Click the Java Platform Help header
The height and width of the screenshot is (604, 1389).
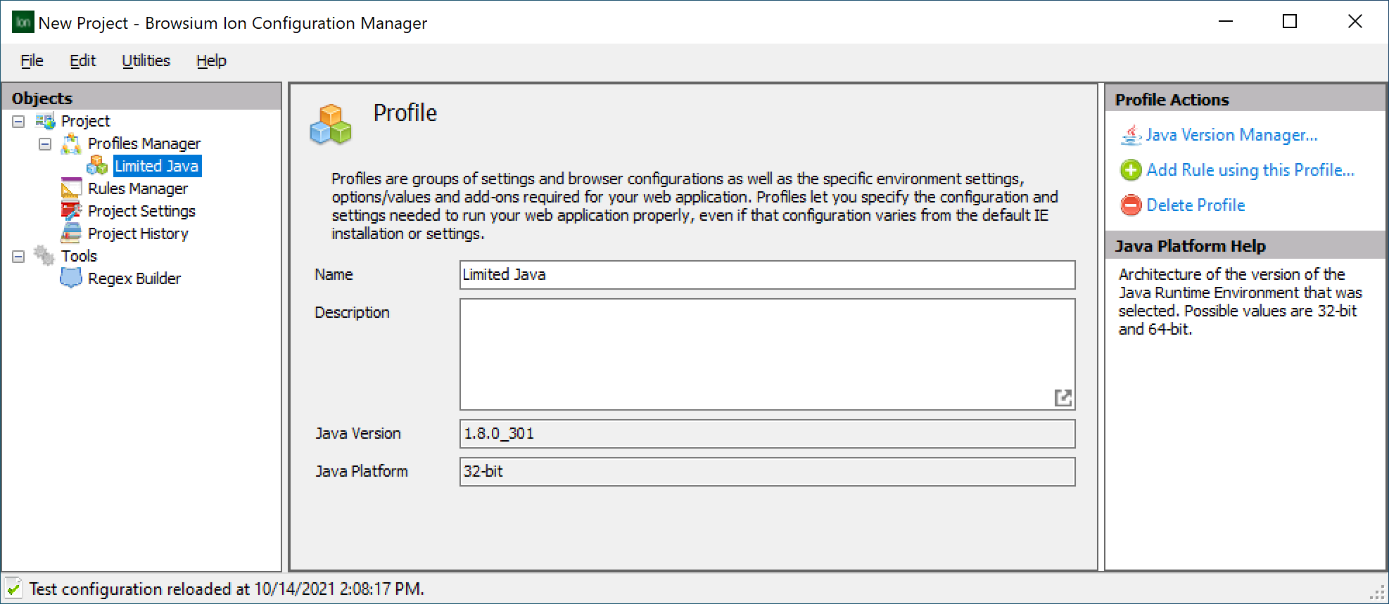tap(1245, 245)
